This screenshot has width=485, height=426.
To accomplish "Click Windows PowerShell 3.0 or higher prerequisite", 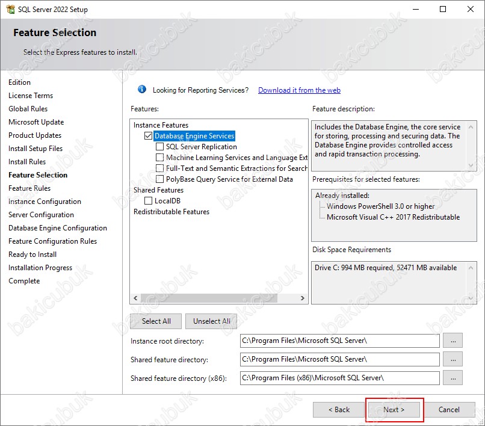I will pyautogui.click(x=380, y=206).
